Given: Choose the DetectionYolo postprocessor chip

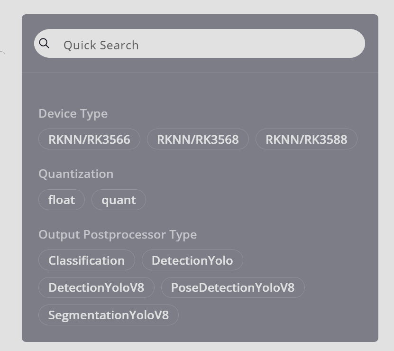Looking at the screenshot, I should coord(192,260).
